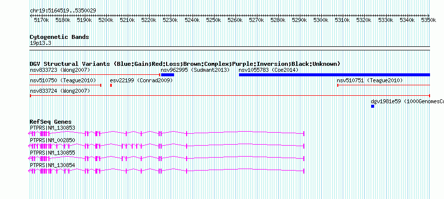Click the nsv510751 (Teague2010) label

370,80
